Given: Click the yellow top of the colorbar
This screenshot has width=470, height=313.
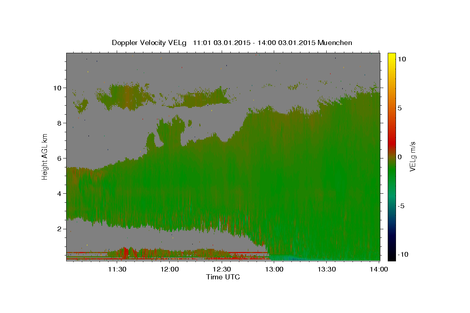Looking at the screenshot, I should (x=392, y=57).
